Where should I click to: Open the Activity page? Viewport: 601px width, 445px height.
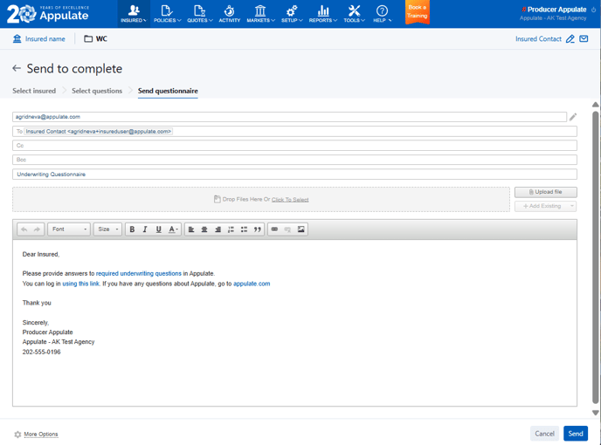pyautogui.click(x=229, y=14)
